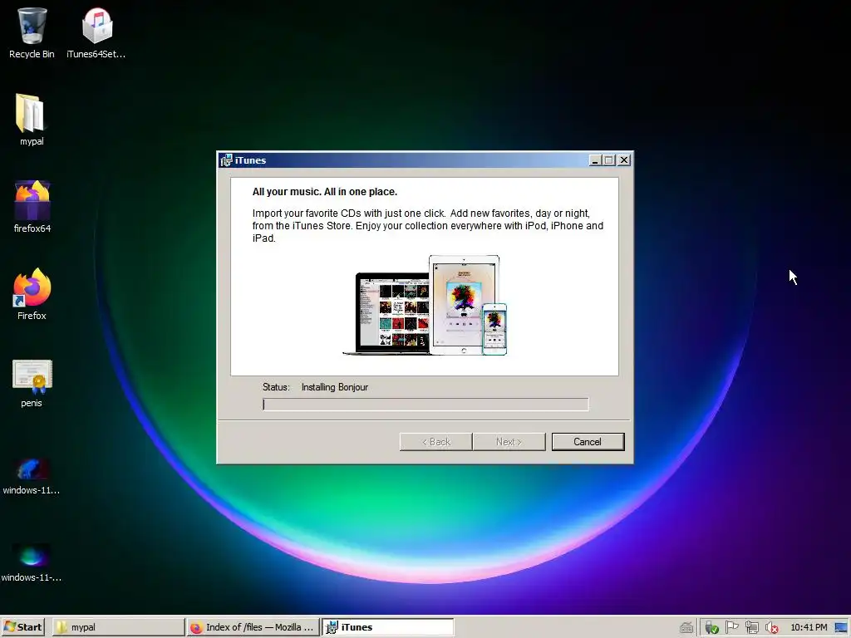The height and width of the screenshot is (638, 851).
Task: Click the iTunes taskbar button
Action: [x=387, y=627]
